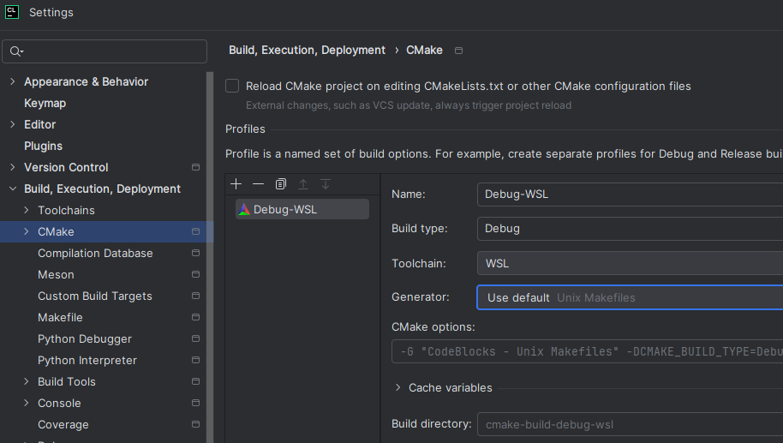Expand the Console tree node
This screenshot has width=783, height=443.
pos(27,404)
